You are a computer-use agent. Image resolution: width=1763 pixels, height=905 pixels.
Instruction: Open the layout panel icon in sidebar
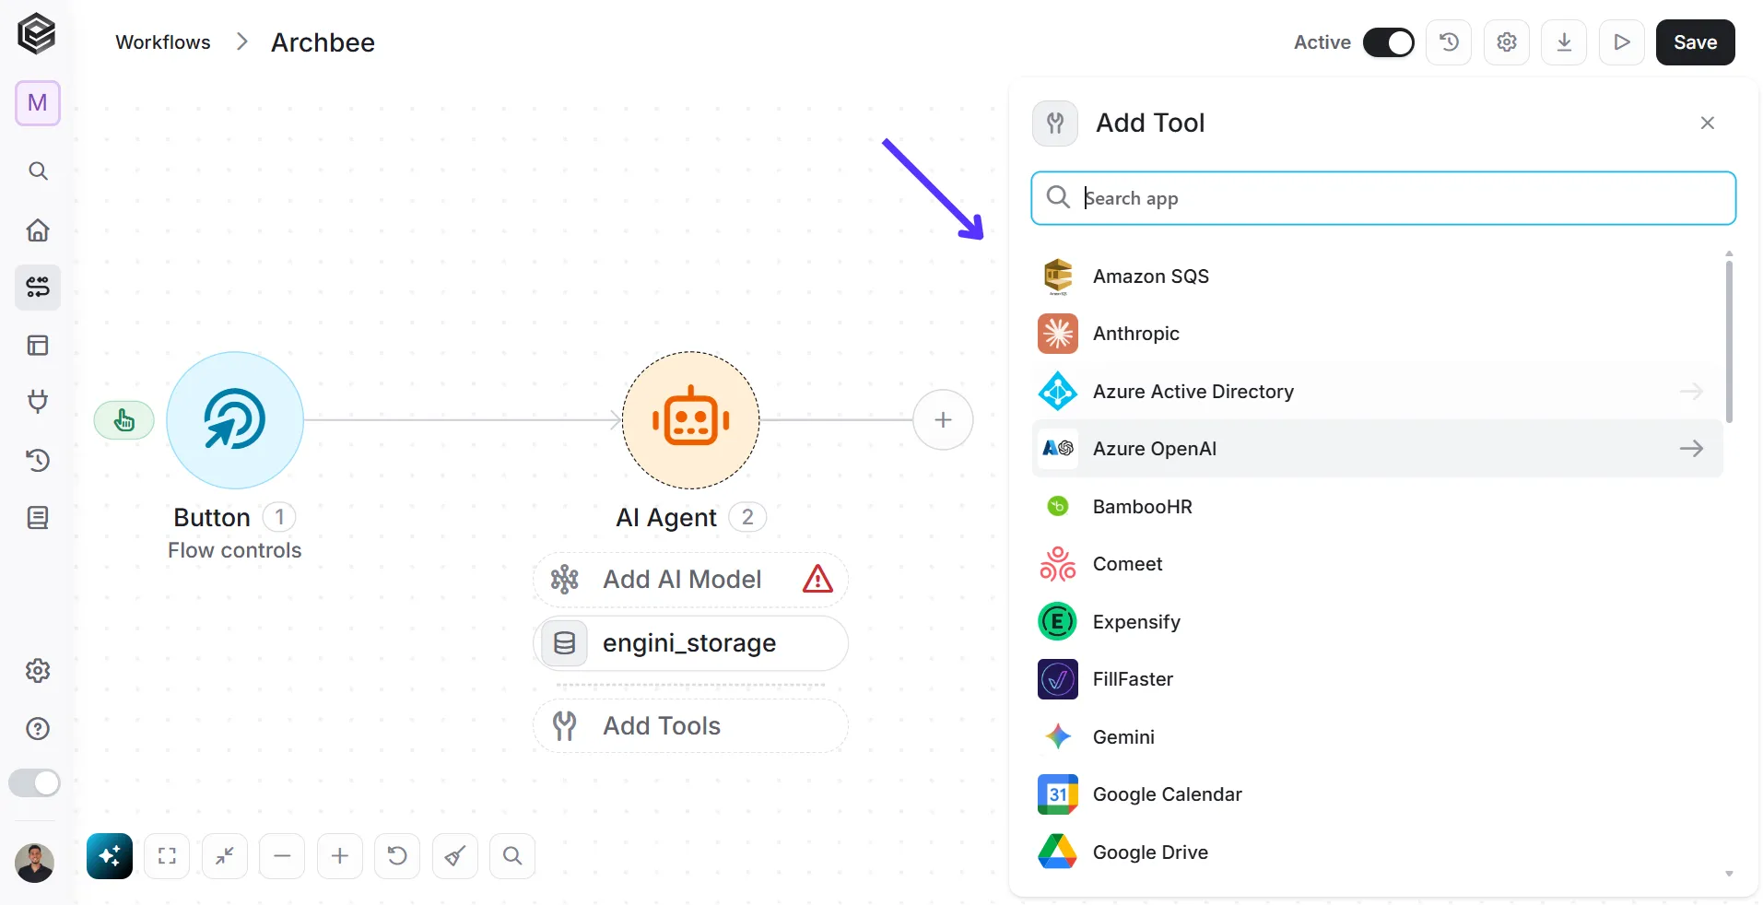coord(38,346)
